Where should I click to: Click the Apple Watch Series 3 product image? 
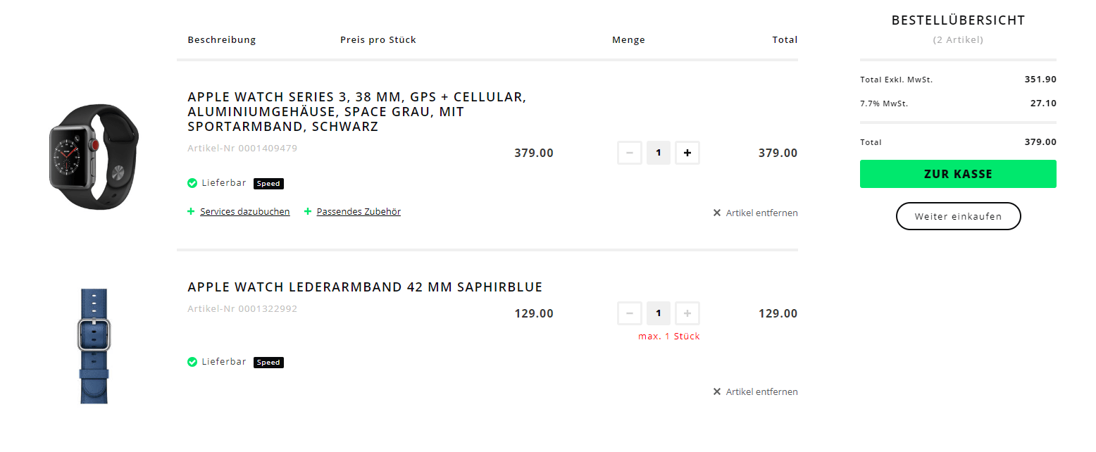pos(94,156)
